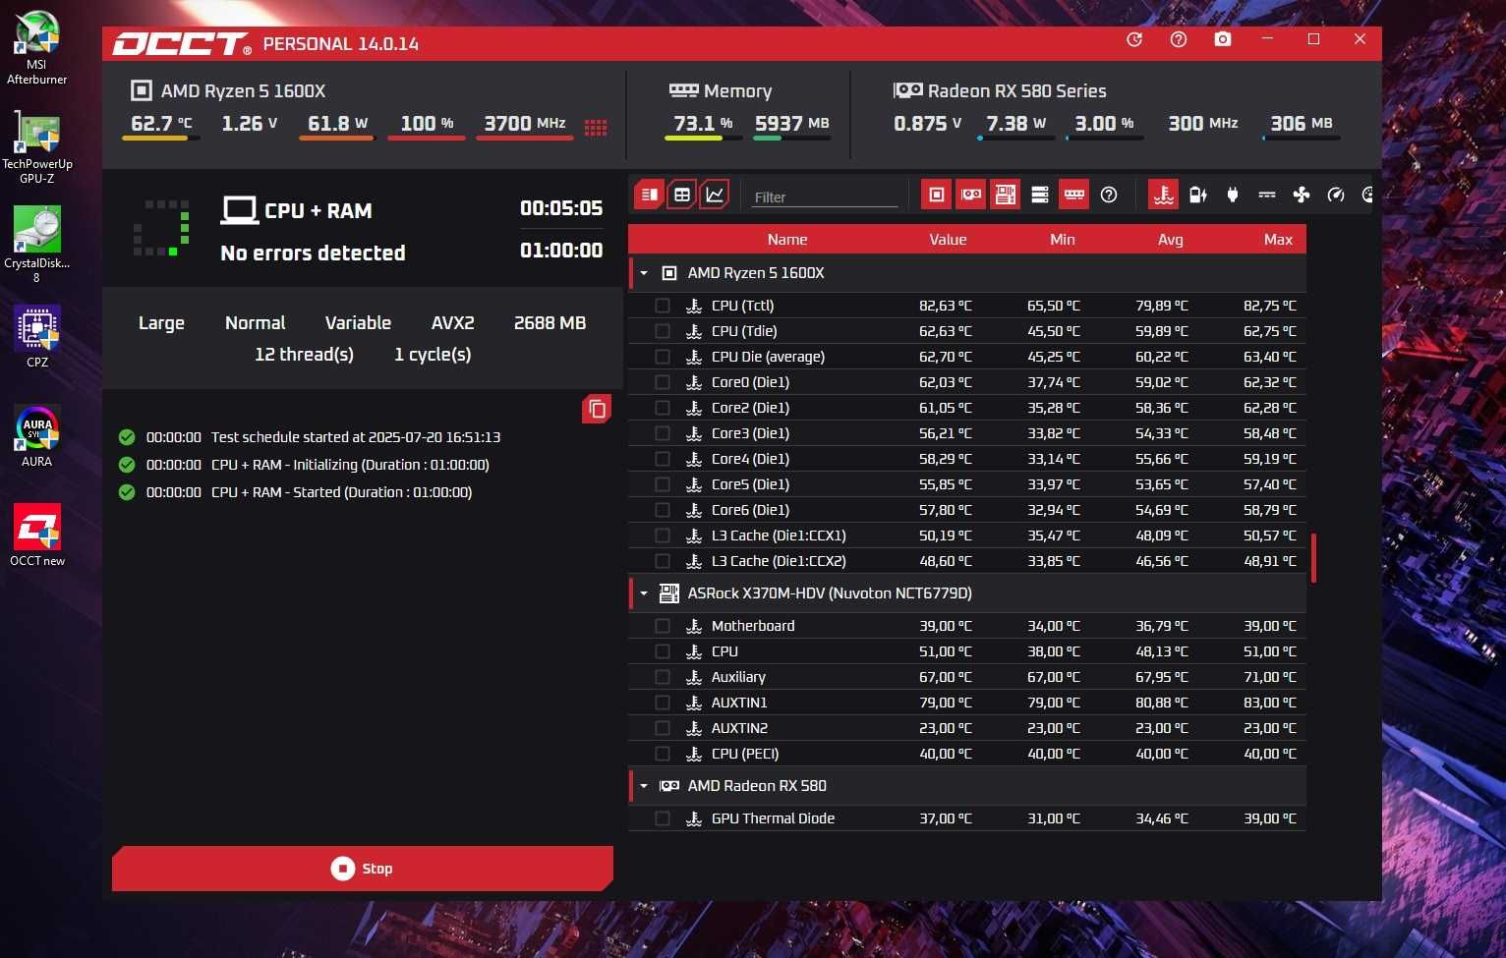Click the GPU power 7.38 W bar
Image resolution: width=1506 pixels, height=958 pixels.
[1016, 138]
